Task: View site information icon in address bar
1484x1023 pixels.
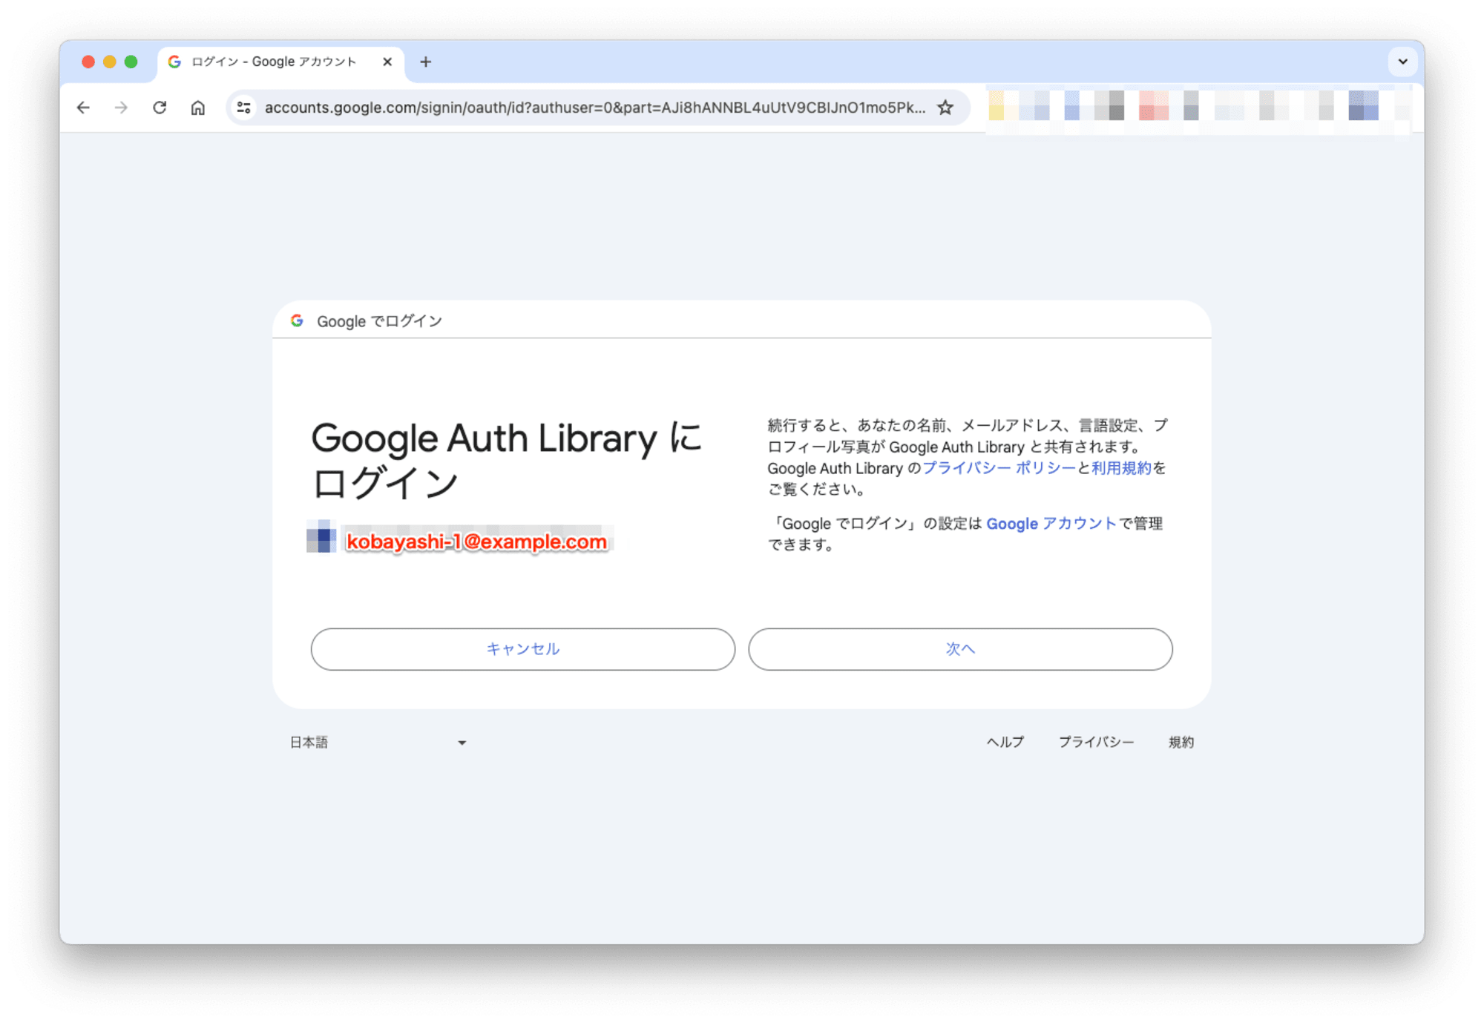Action: coord(243,108)
